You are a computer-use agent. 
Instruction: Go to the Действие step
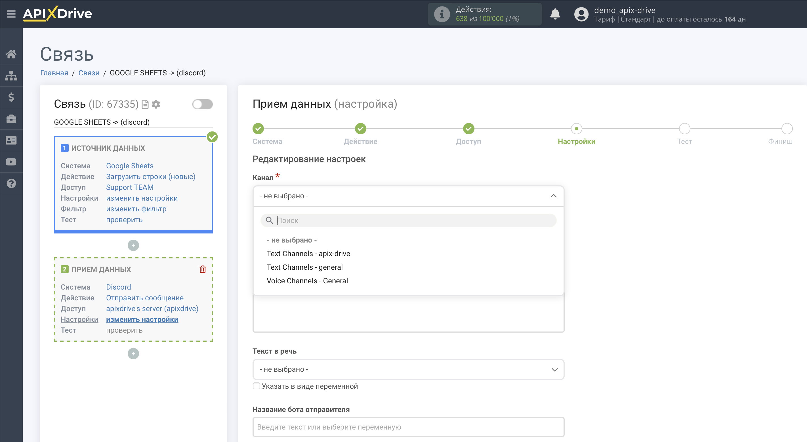(361, 129)
